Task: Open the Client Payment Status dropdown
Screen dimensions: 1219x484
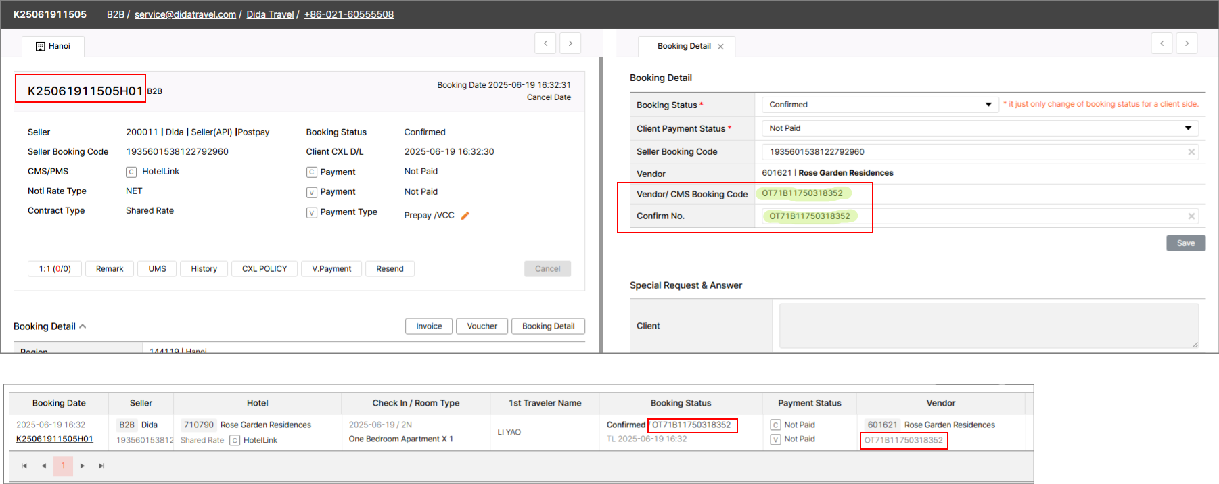Action: coord(980,128)
